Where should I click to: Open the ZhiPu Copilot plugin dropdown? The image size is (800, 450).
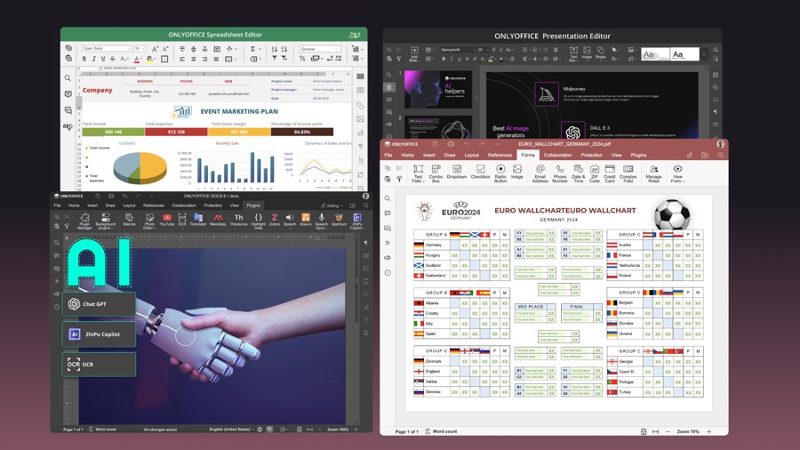356,221
